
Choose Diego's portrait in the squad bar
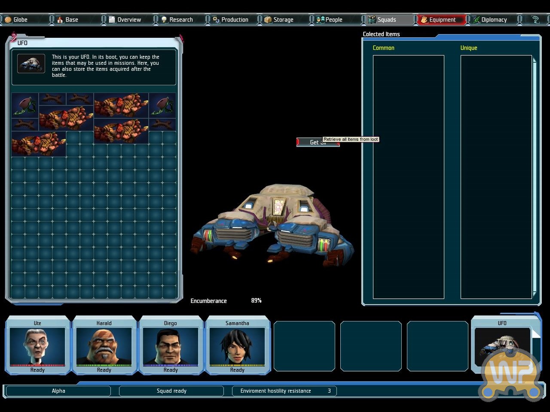171,346
